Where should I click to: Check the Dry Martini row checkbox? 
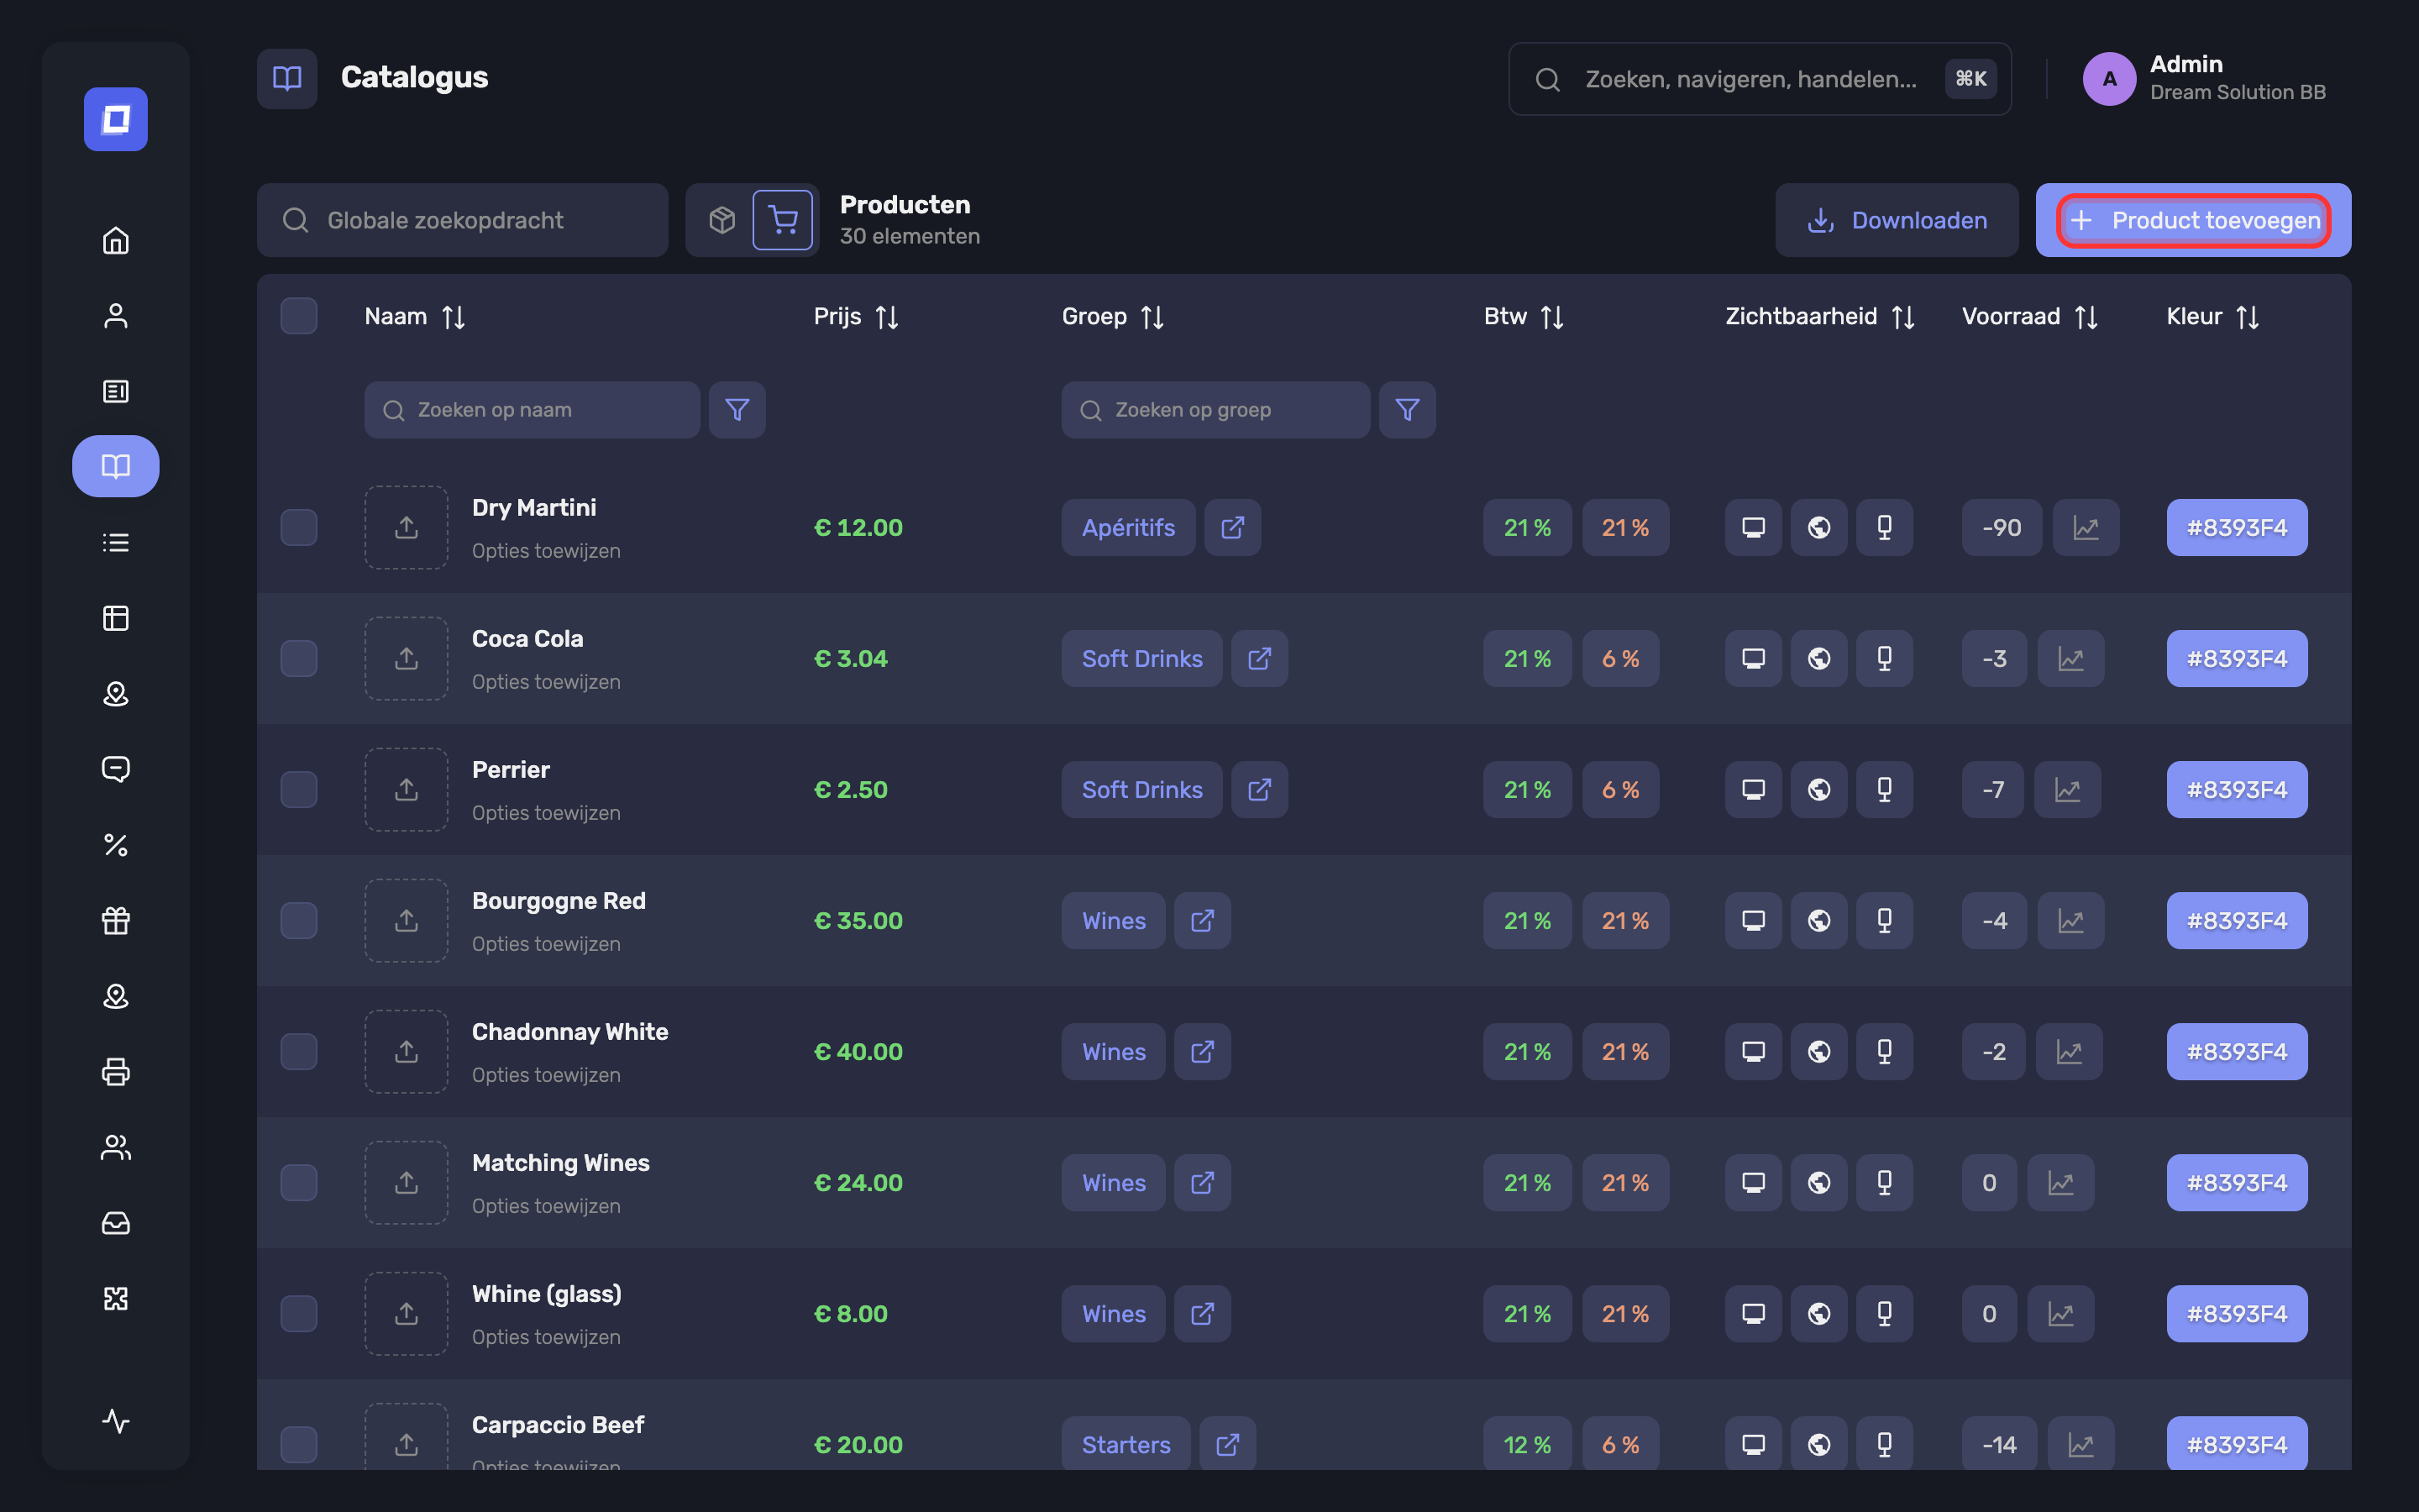point(299,528)
